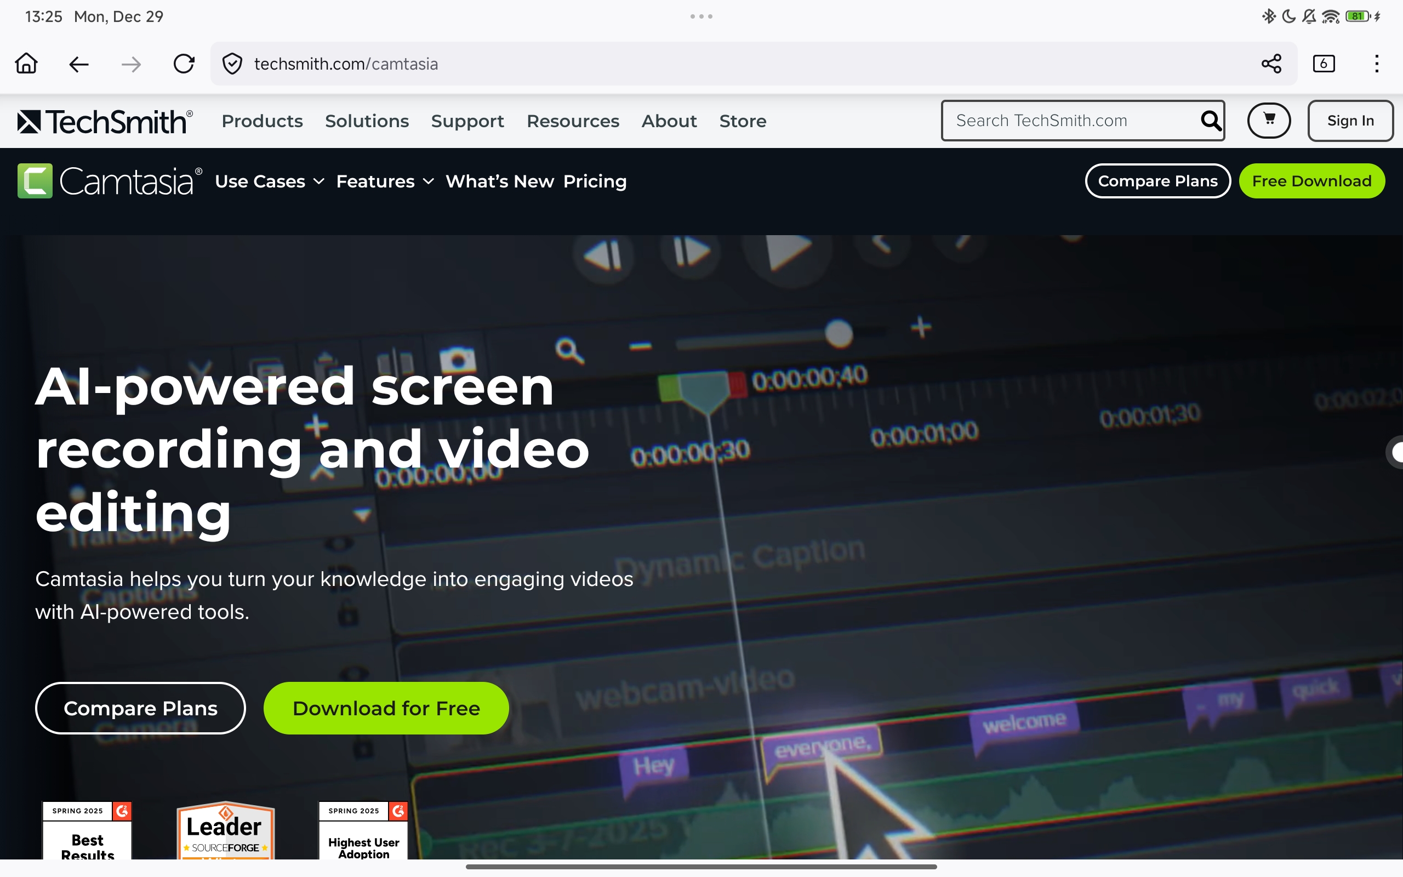
Task: Click the TechSmith logo
Action: 102,121
